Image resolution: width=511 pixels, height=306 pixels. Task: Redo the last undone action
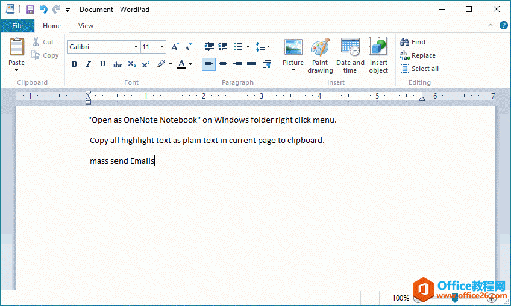tap(57, 10)
